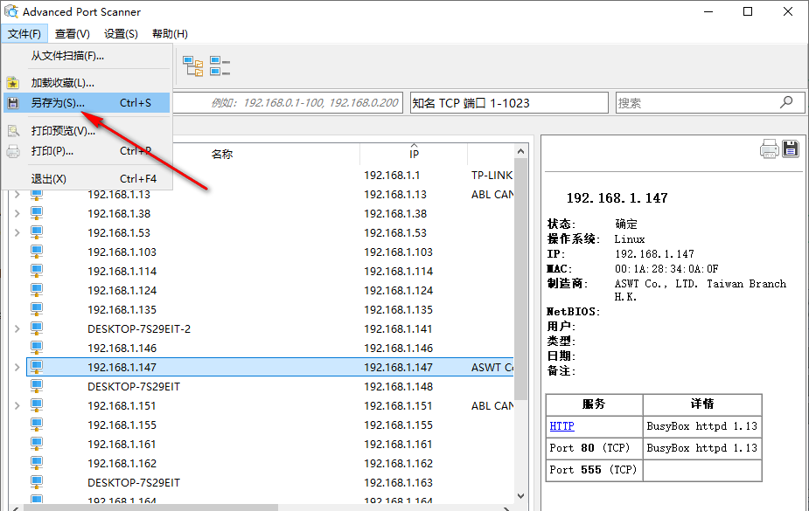Expand the tree arrow beside 192.168.1.147
809x511 pixels.
point(17,367)
